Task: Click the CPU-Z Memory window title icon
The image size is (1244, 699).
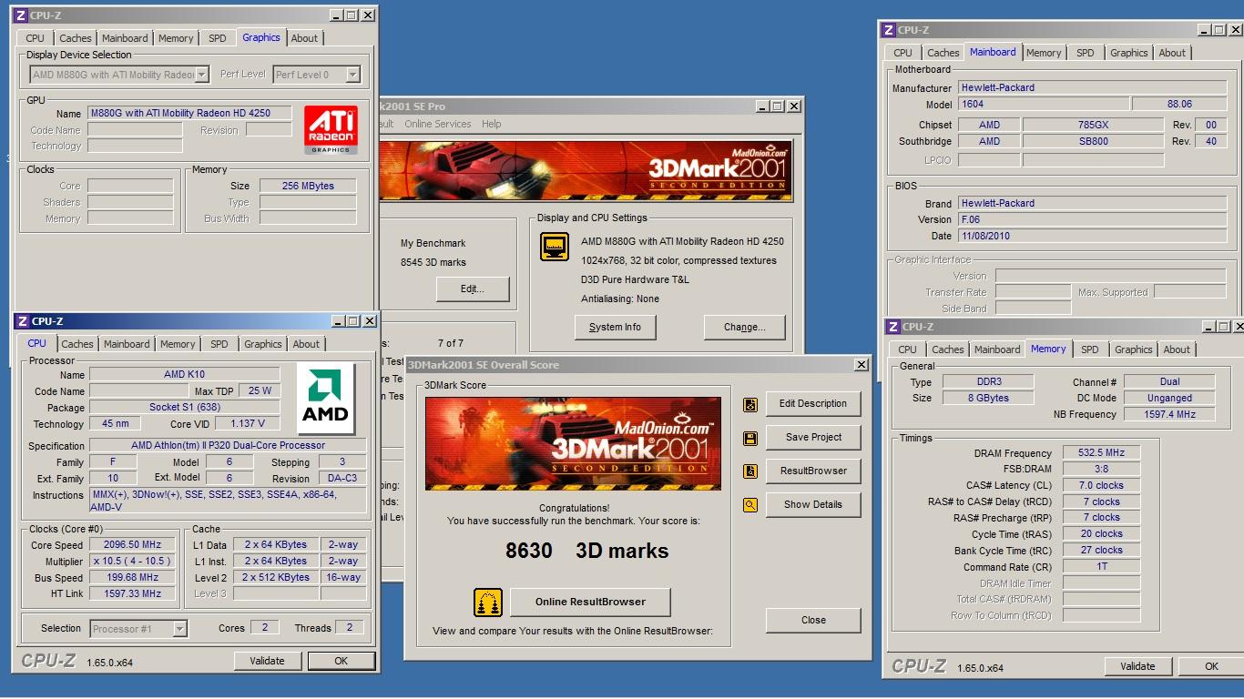Action: pos(893,327)
